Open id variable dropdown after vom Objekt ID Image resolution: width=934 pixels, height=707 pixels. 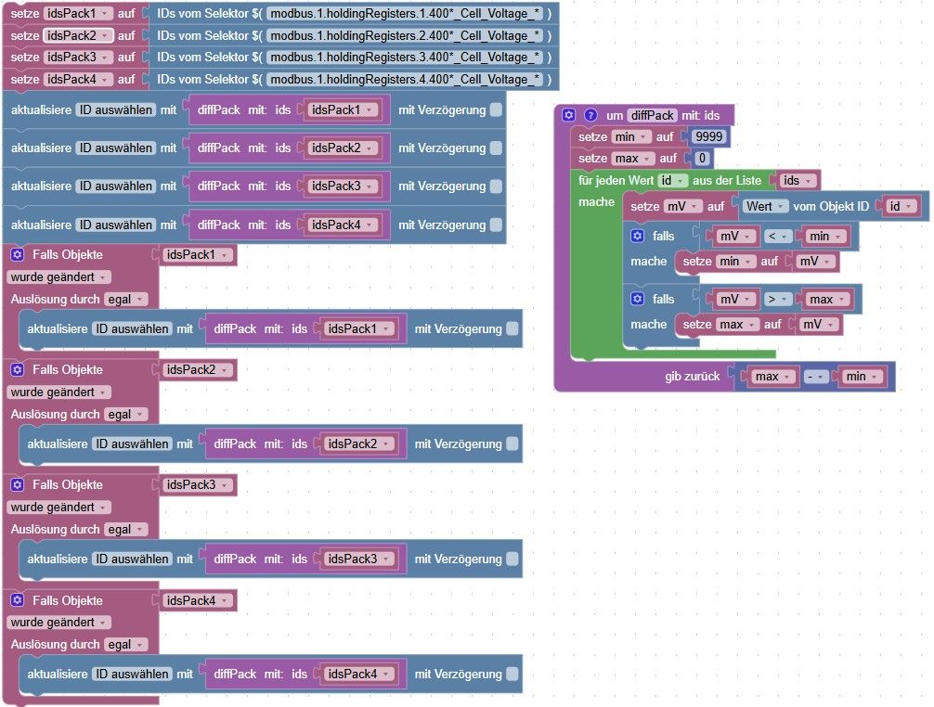point(901,207)
